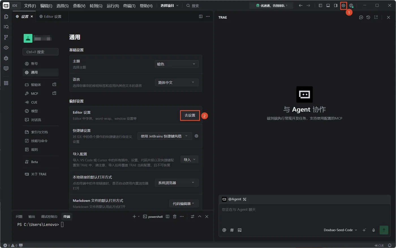Open the MCP settings section
This screenshot has height=248, width=396.
pyautogui.click(x=40, y=94)
